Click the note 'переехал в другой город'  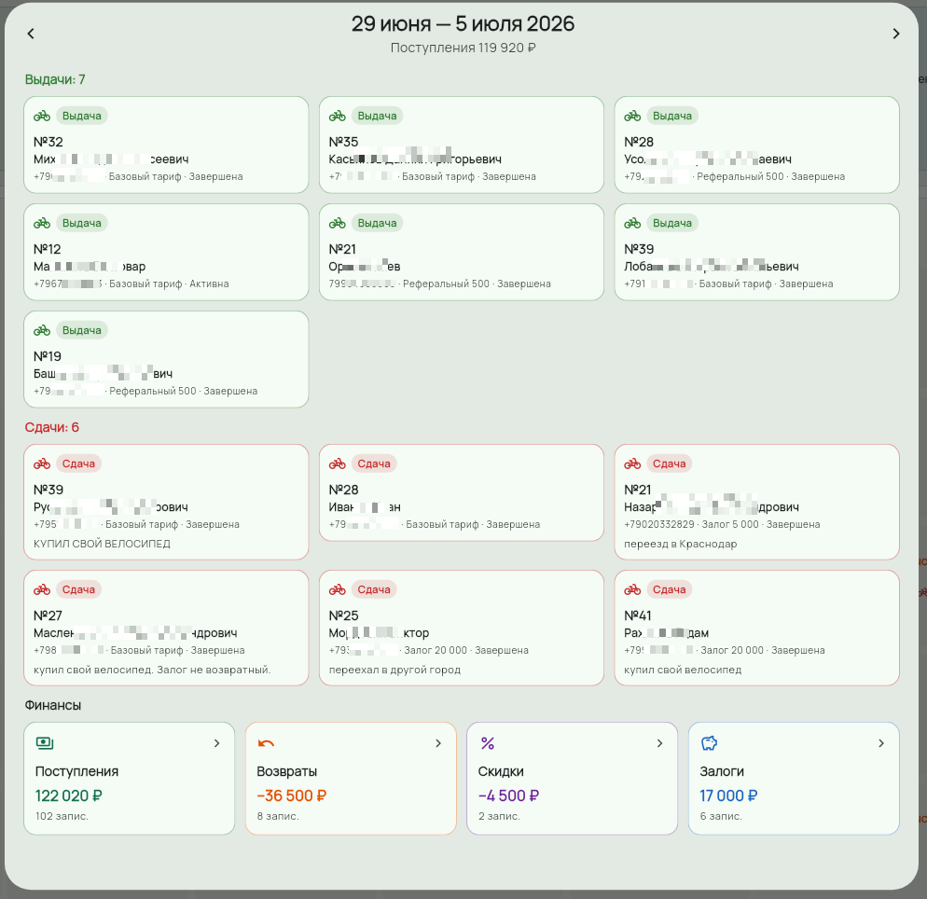pyautogui.click(x=394, y=670)
